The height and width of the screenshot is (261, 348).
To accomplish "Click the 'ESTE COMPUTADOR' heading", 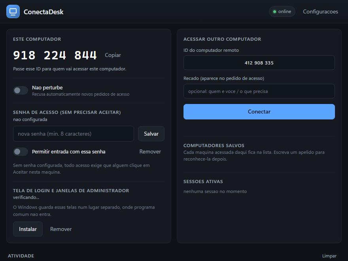I will [37, 39].
